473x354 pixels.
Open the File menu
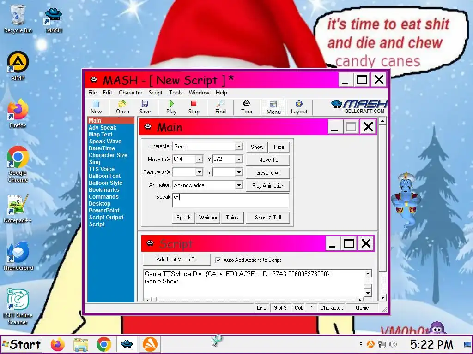(x=92, y=93)
